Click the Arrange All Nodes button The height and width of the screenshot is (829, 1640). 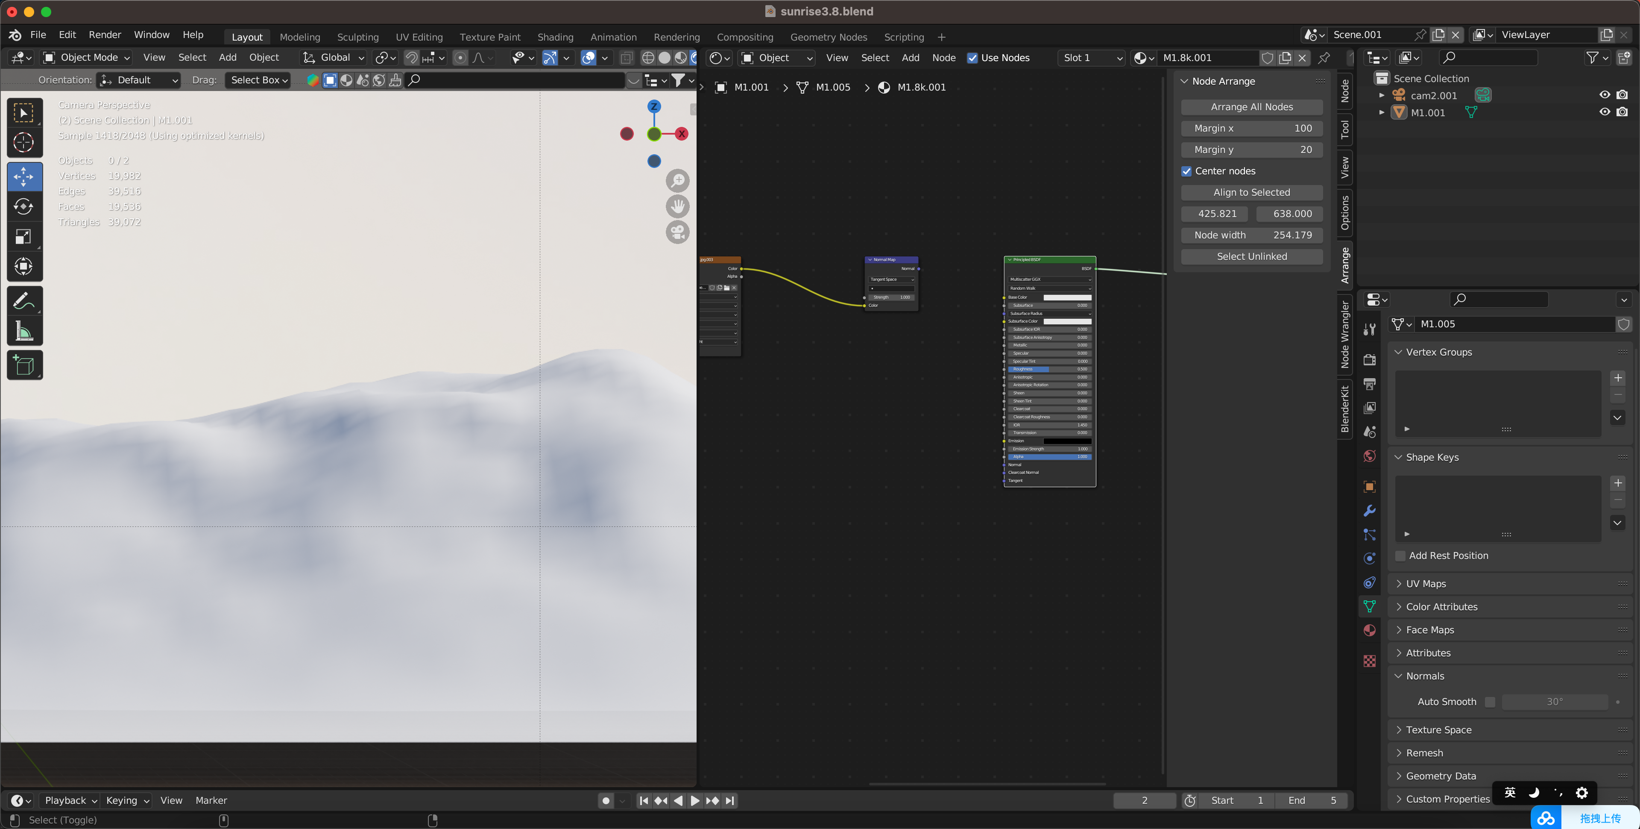coord(1251,107)
